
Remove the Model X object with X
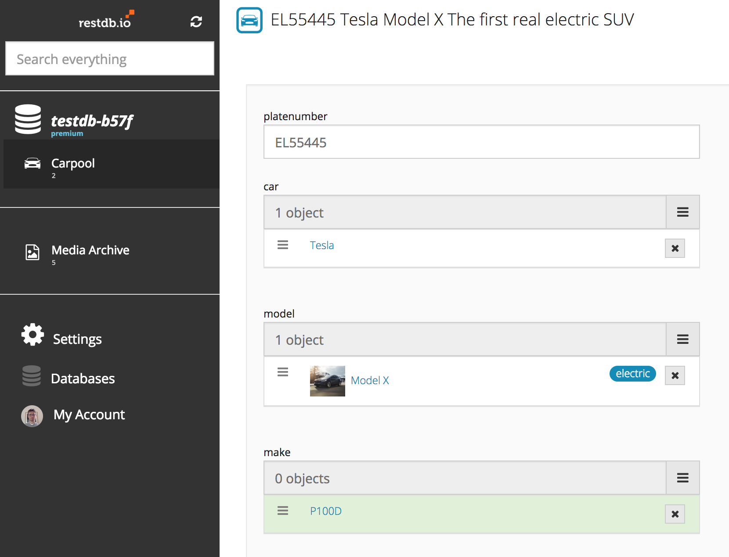point(675,375)
